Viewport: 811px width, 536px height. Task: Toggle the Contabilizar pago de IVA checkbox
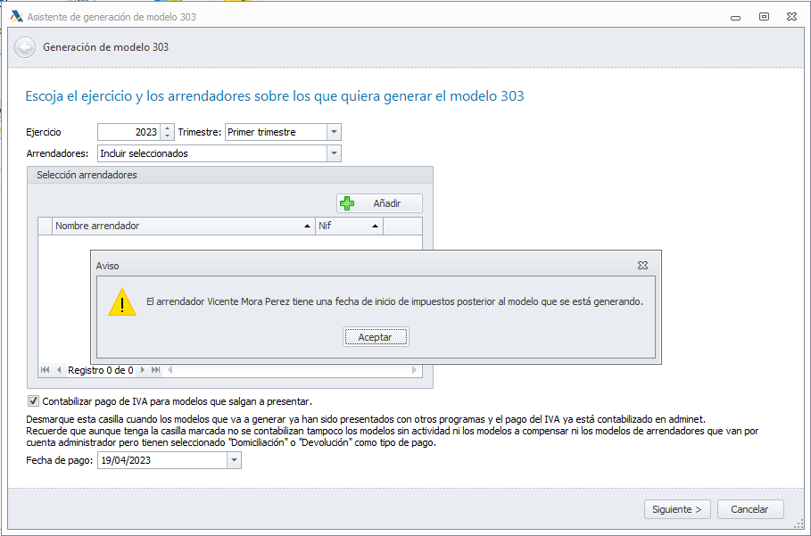(x=33, y=401)
